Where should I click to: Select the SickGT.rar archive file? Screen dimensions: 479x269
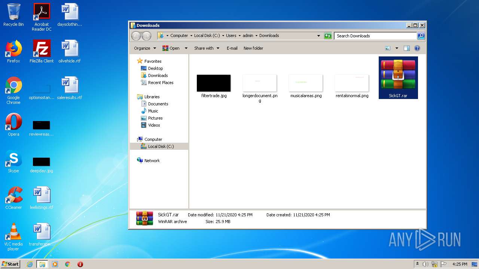pyautogui.click(x=398, y=78)
